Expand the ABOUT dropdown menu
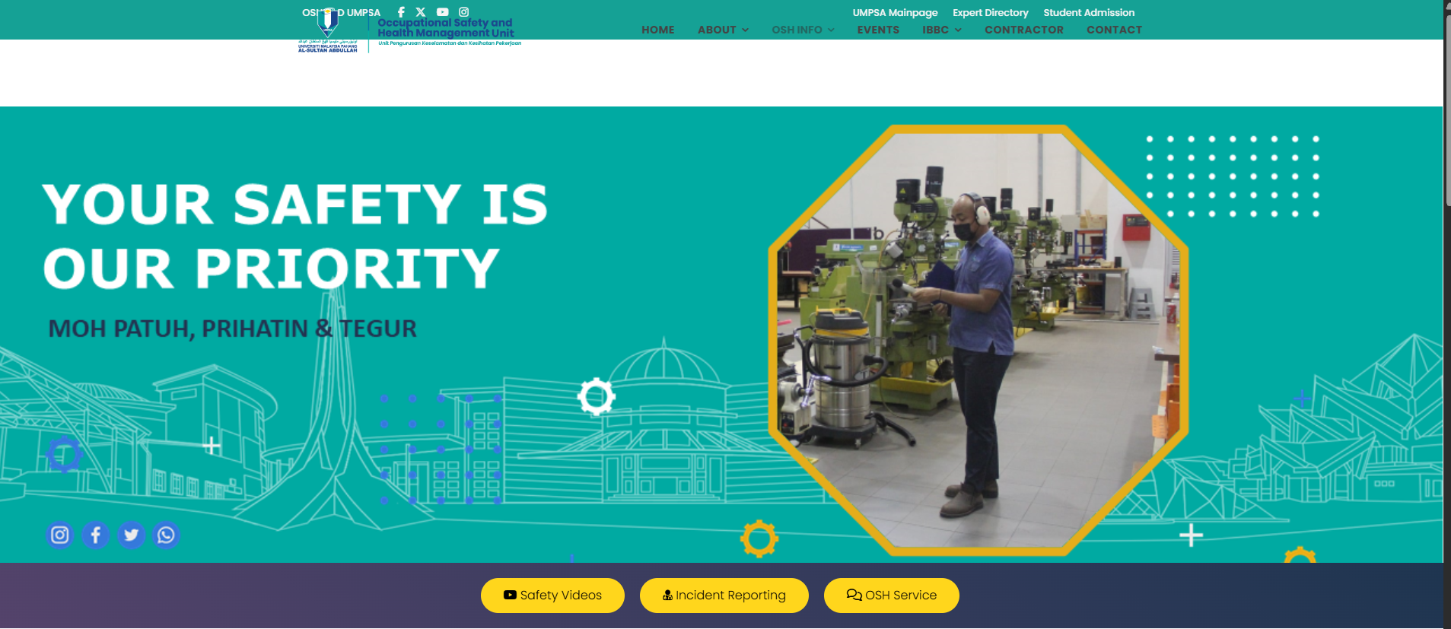The height and width of the screenshot is (629, 1451). [x=723, y=30]
